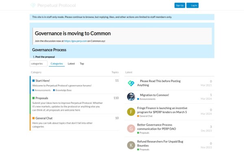Click the Nov 2023 date on Refund Researchers topic
Screen dimensions: 244x152
[206, 148]
